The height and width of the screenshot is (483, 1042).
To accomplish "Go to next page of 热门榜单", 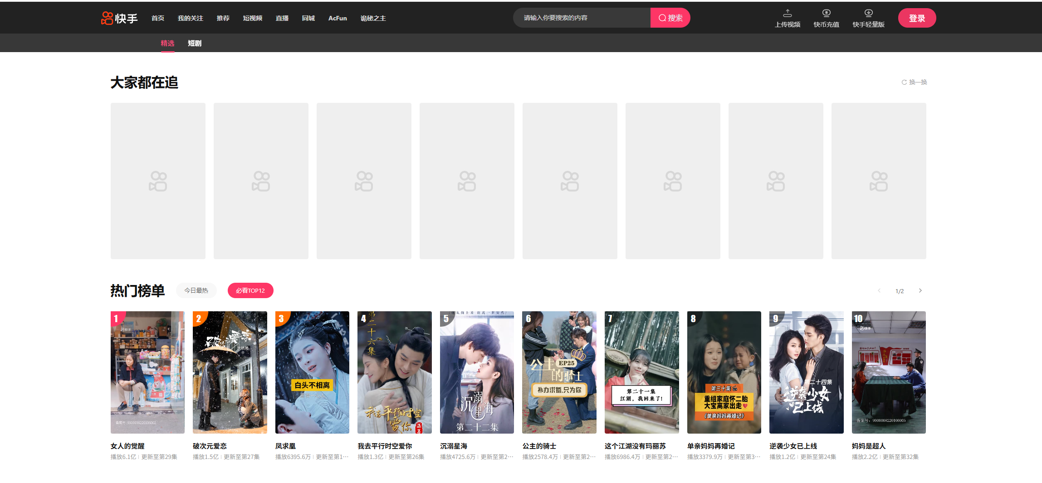I will tap(920, 290).
